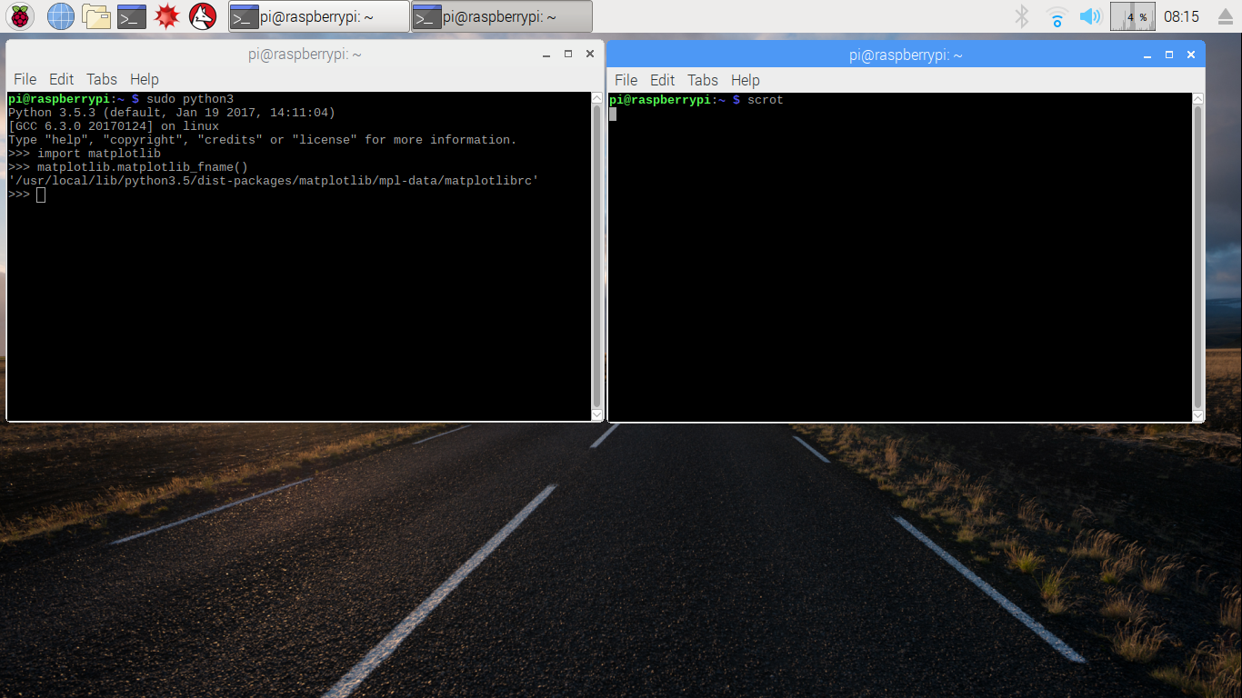
Task: Click the "Python 3.5.3" version line
Action: [x=172, y=113]
